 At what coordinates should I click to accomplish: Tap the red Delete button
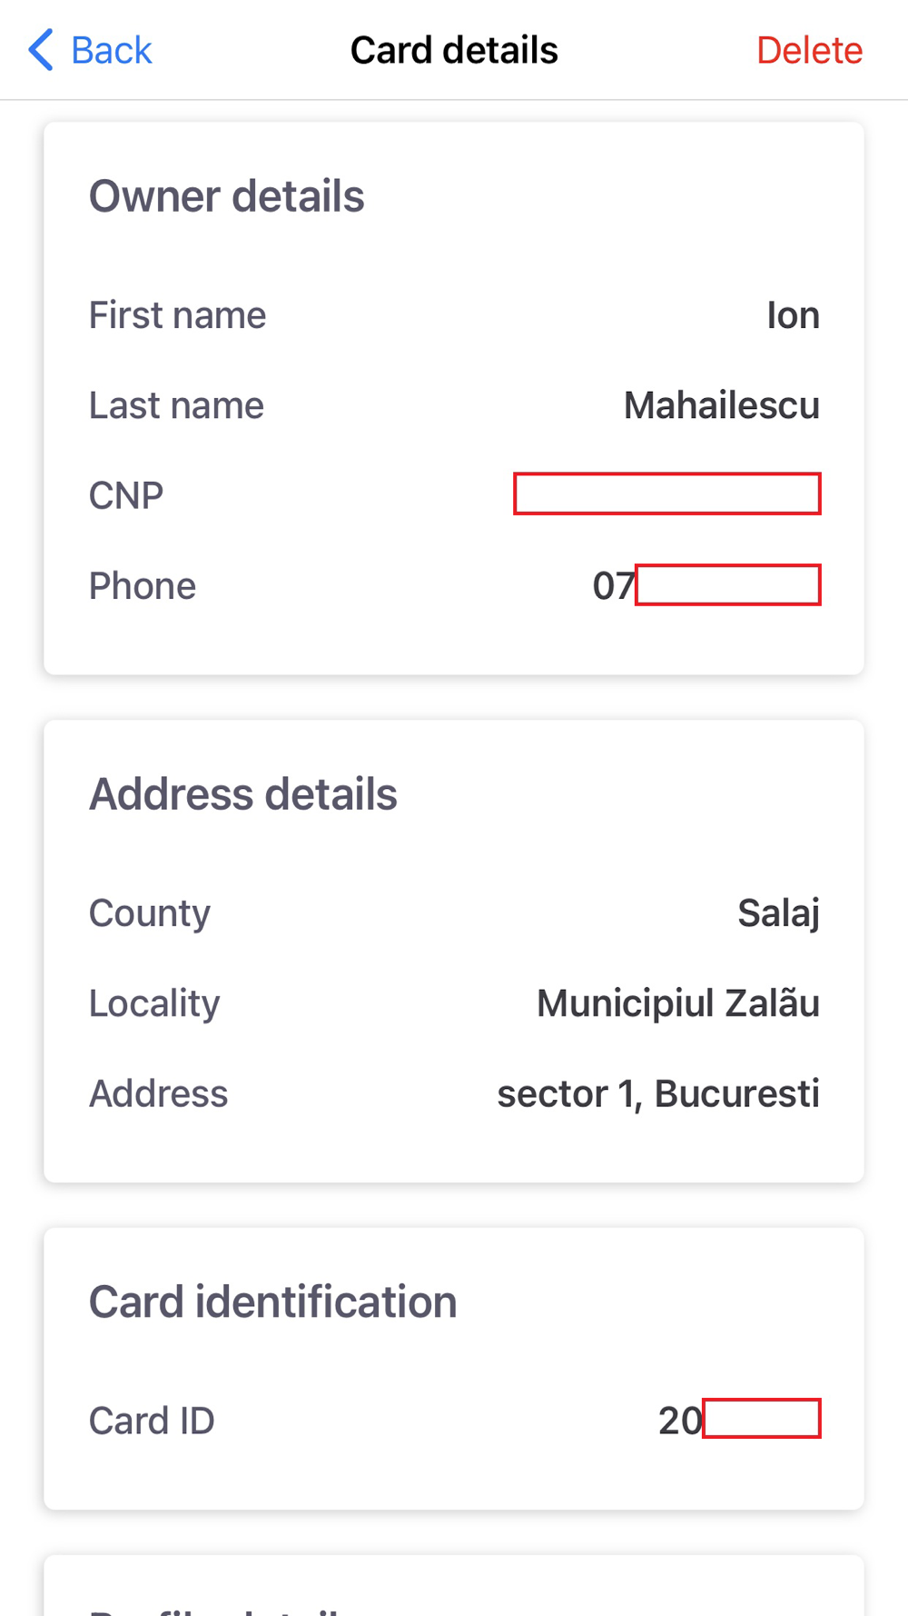pyautogui.click(x=808, y=51)
